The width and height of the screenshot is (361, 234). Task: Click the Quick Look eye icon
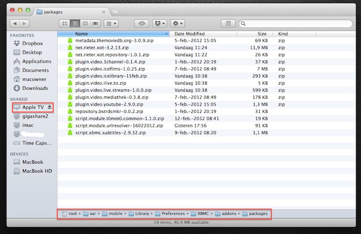142,23
